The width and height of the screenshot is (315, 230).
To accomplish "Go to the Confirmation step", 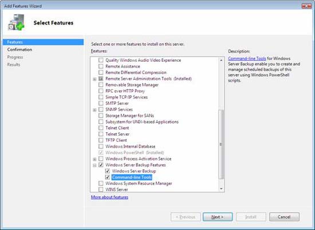I will [x=19, y=50].
